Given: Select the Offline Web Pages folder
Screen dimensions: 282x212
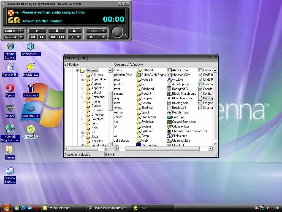Looking at the screenshot, I should [x=151, y=75].
